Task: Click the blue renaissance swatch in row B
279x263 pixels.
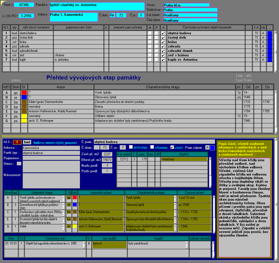Action: [x=24, y=97]
